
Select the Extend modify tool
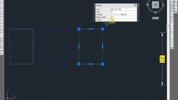coord(172,26)
